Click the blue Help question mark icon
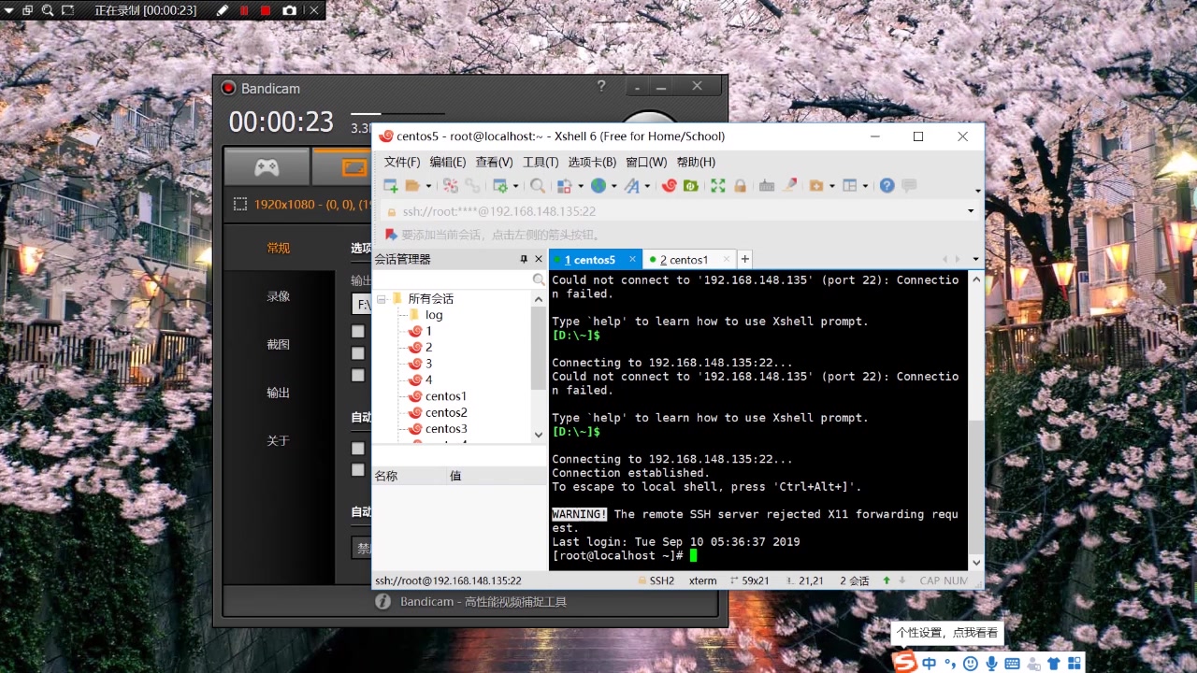Viewport: 1197px width, 673px height. tap(887, 185)
